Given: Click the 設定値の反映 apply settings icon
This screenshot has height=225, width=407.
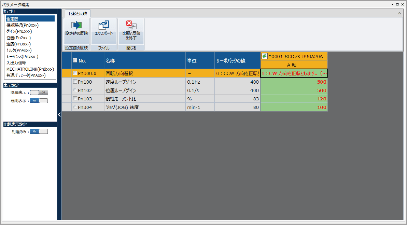Looking at the screenshot, I should 76,25.
